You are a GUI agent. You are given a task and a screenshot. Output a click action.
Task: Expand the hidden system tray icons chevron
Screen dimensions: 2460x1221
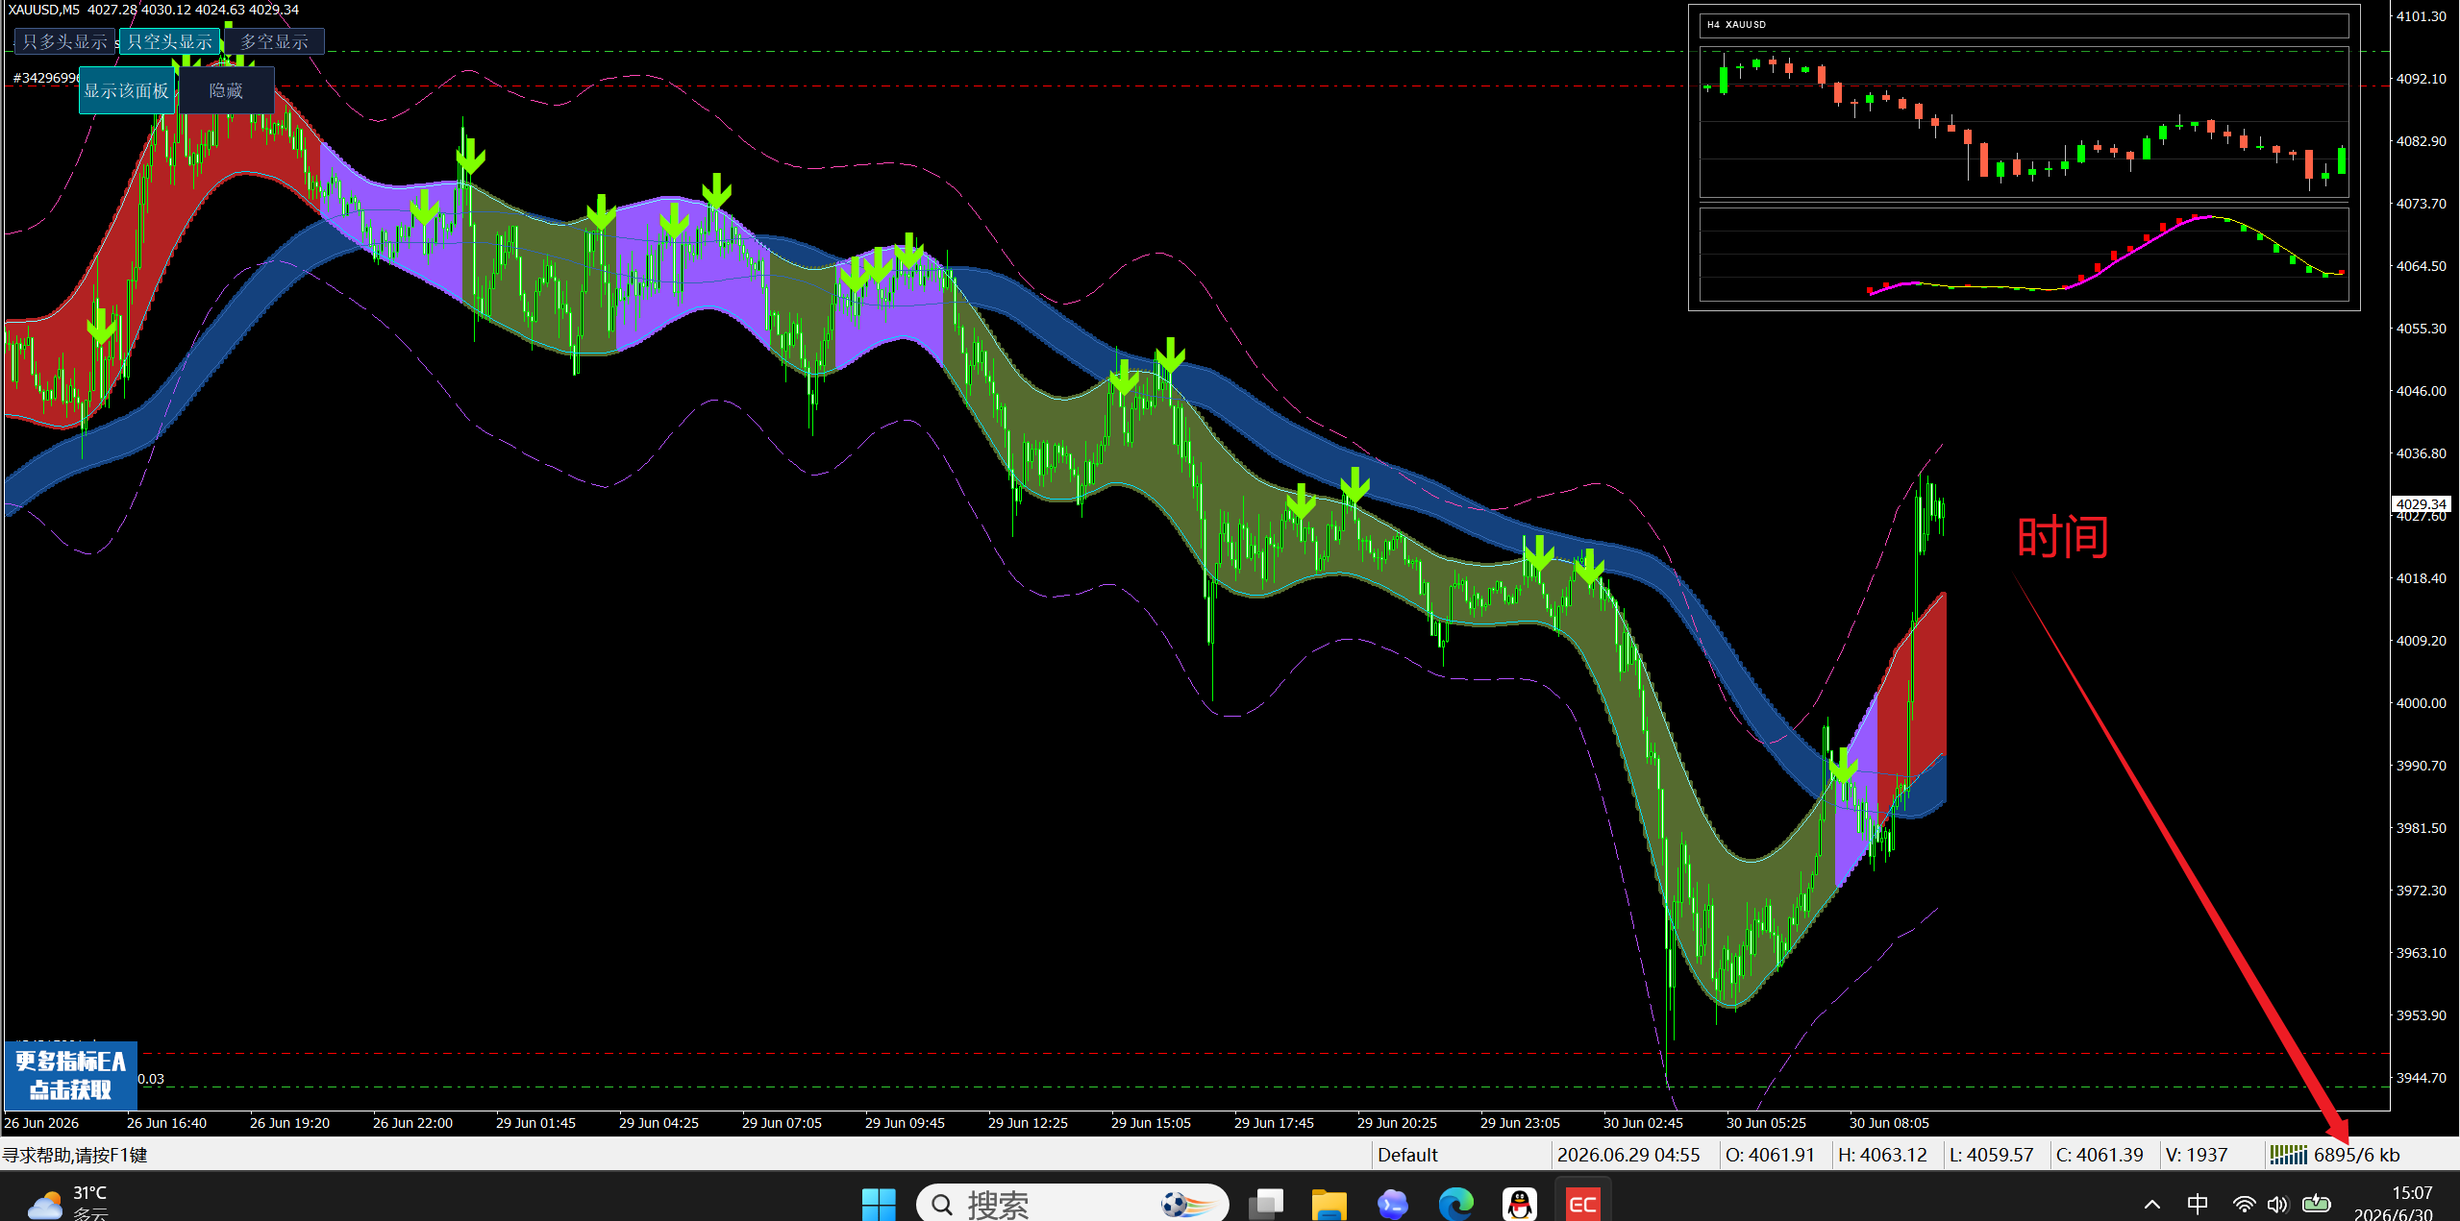point(2152,1204)
